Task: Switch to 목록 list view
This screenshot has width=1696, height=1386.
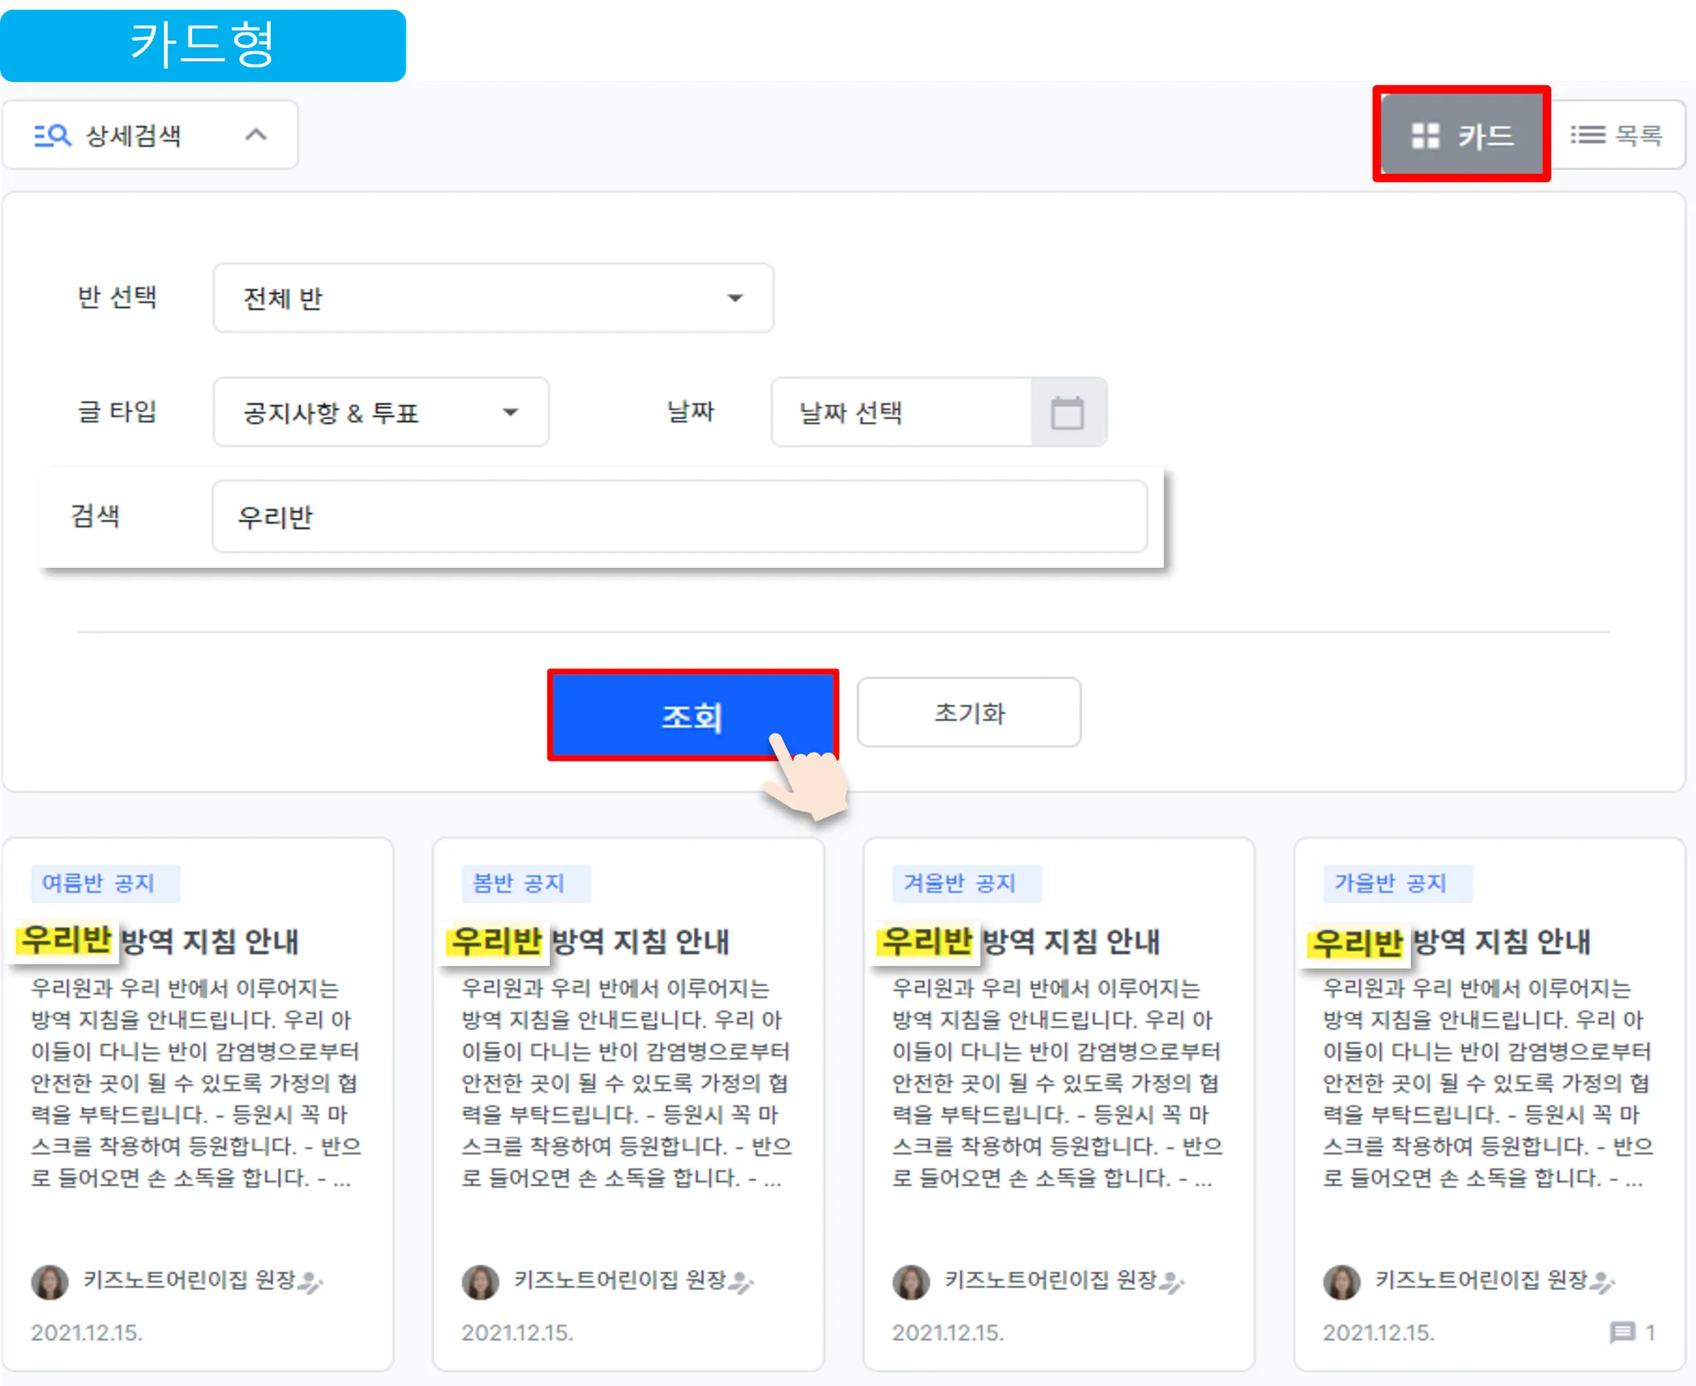Action: tap(1616, 135)
